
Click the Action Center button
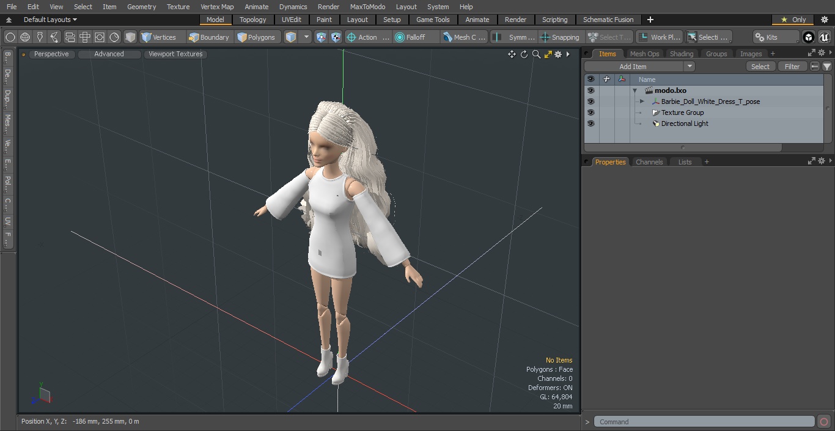368,37
